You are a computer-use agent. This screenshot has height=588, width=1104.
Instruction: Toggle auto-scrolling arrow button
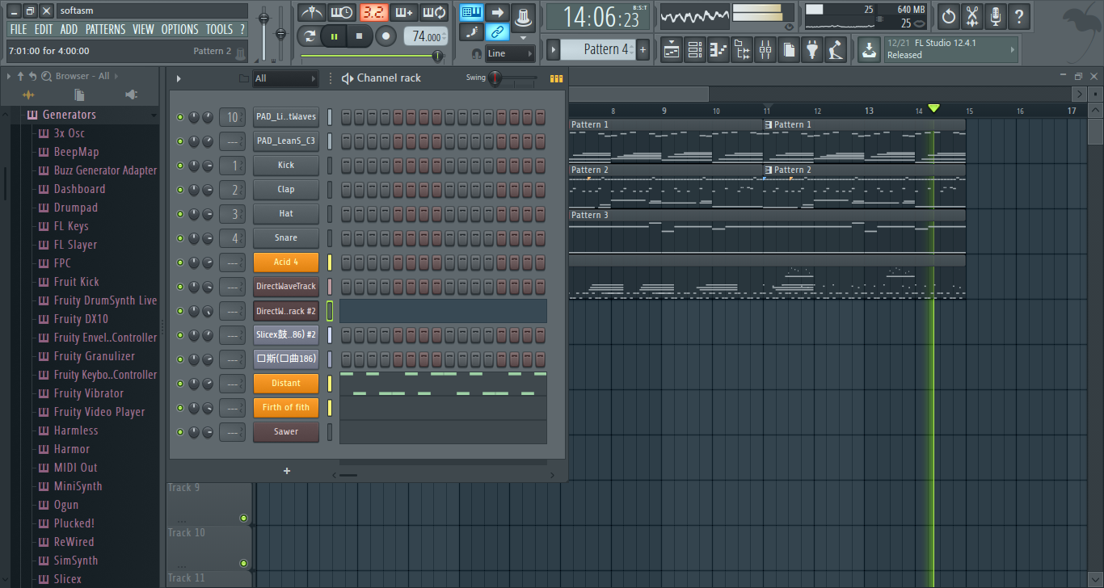click(498, 13)
